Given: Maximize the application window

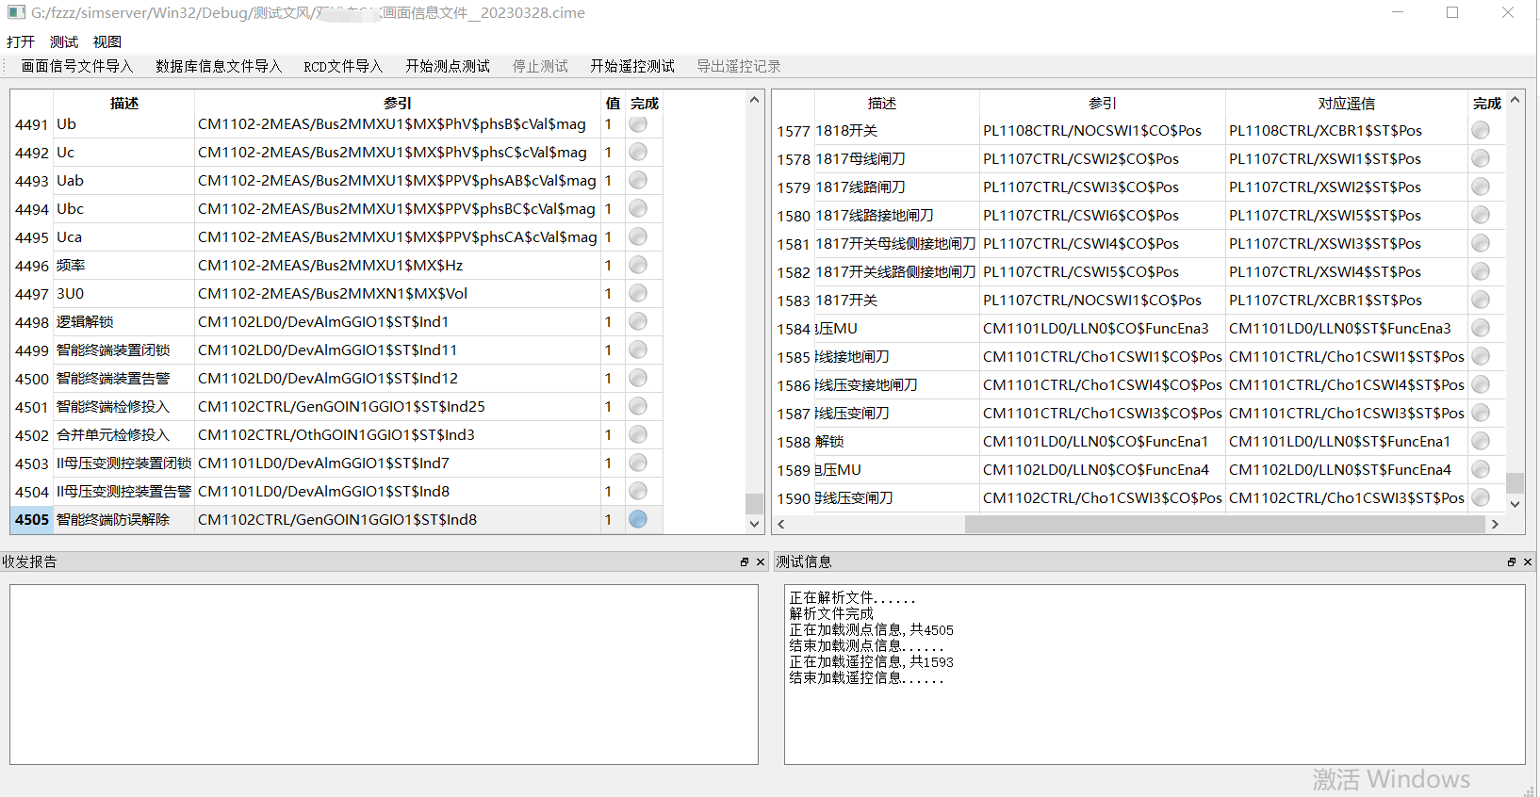Looking at the screenshot, I should pyautogui.click(x=1452, y=12).
